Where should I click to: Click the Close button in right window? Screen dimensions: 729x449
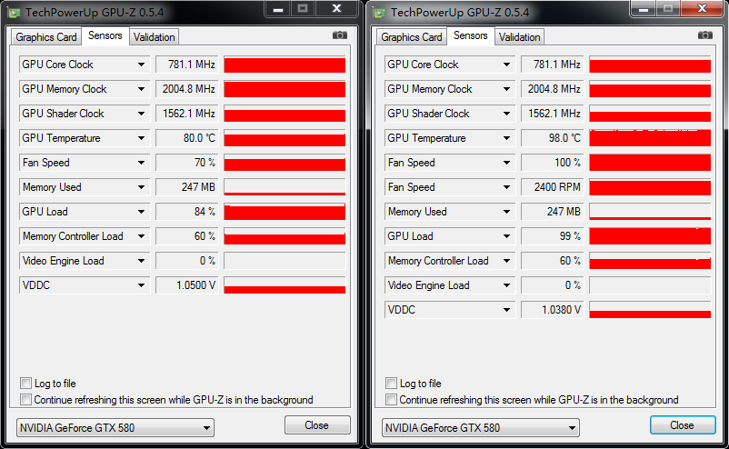click(683, 425)
